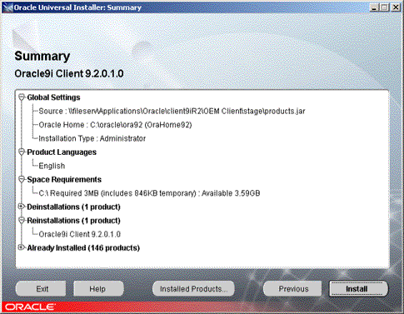The width and height of the screenshot is (404, 314).
Task: Click the Exit button
Action: pos(41,289)
